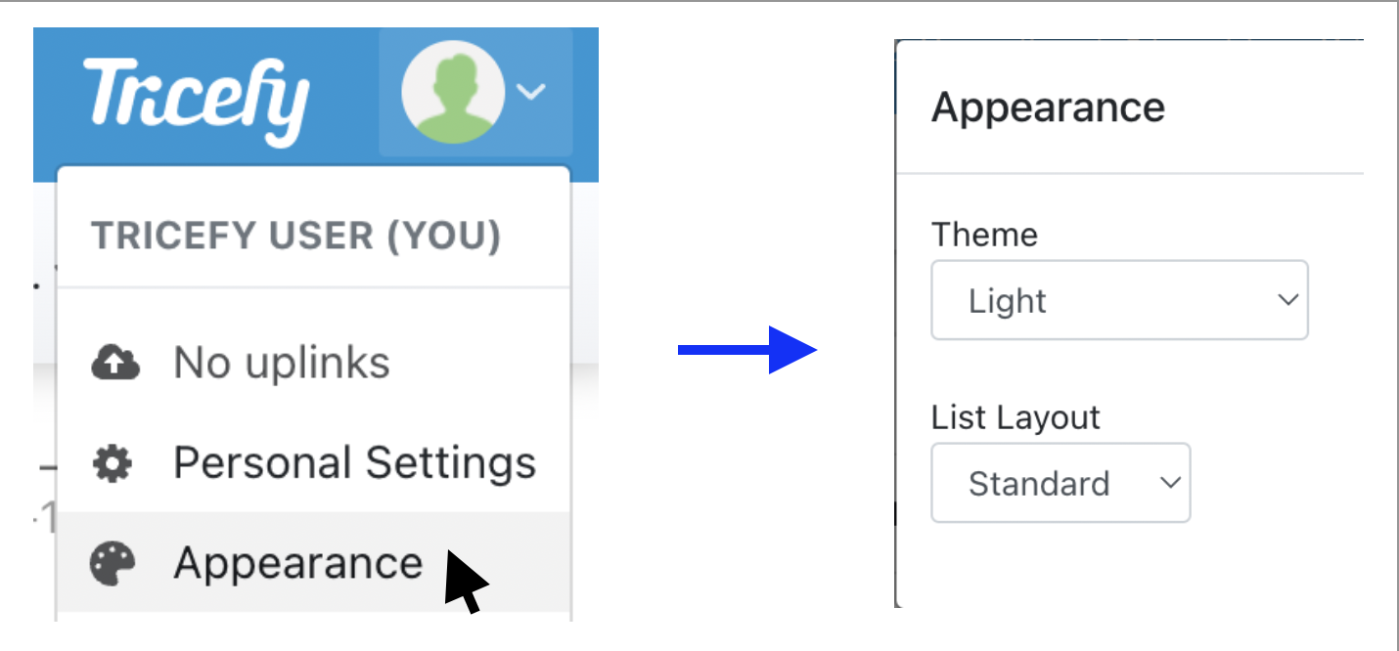Click the blue arrow between panels

(747, 349)
